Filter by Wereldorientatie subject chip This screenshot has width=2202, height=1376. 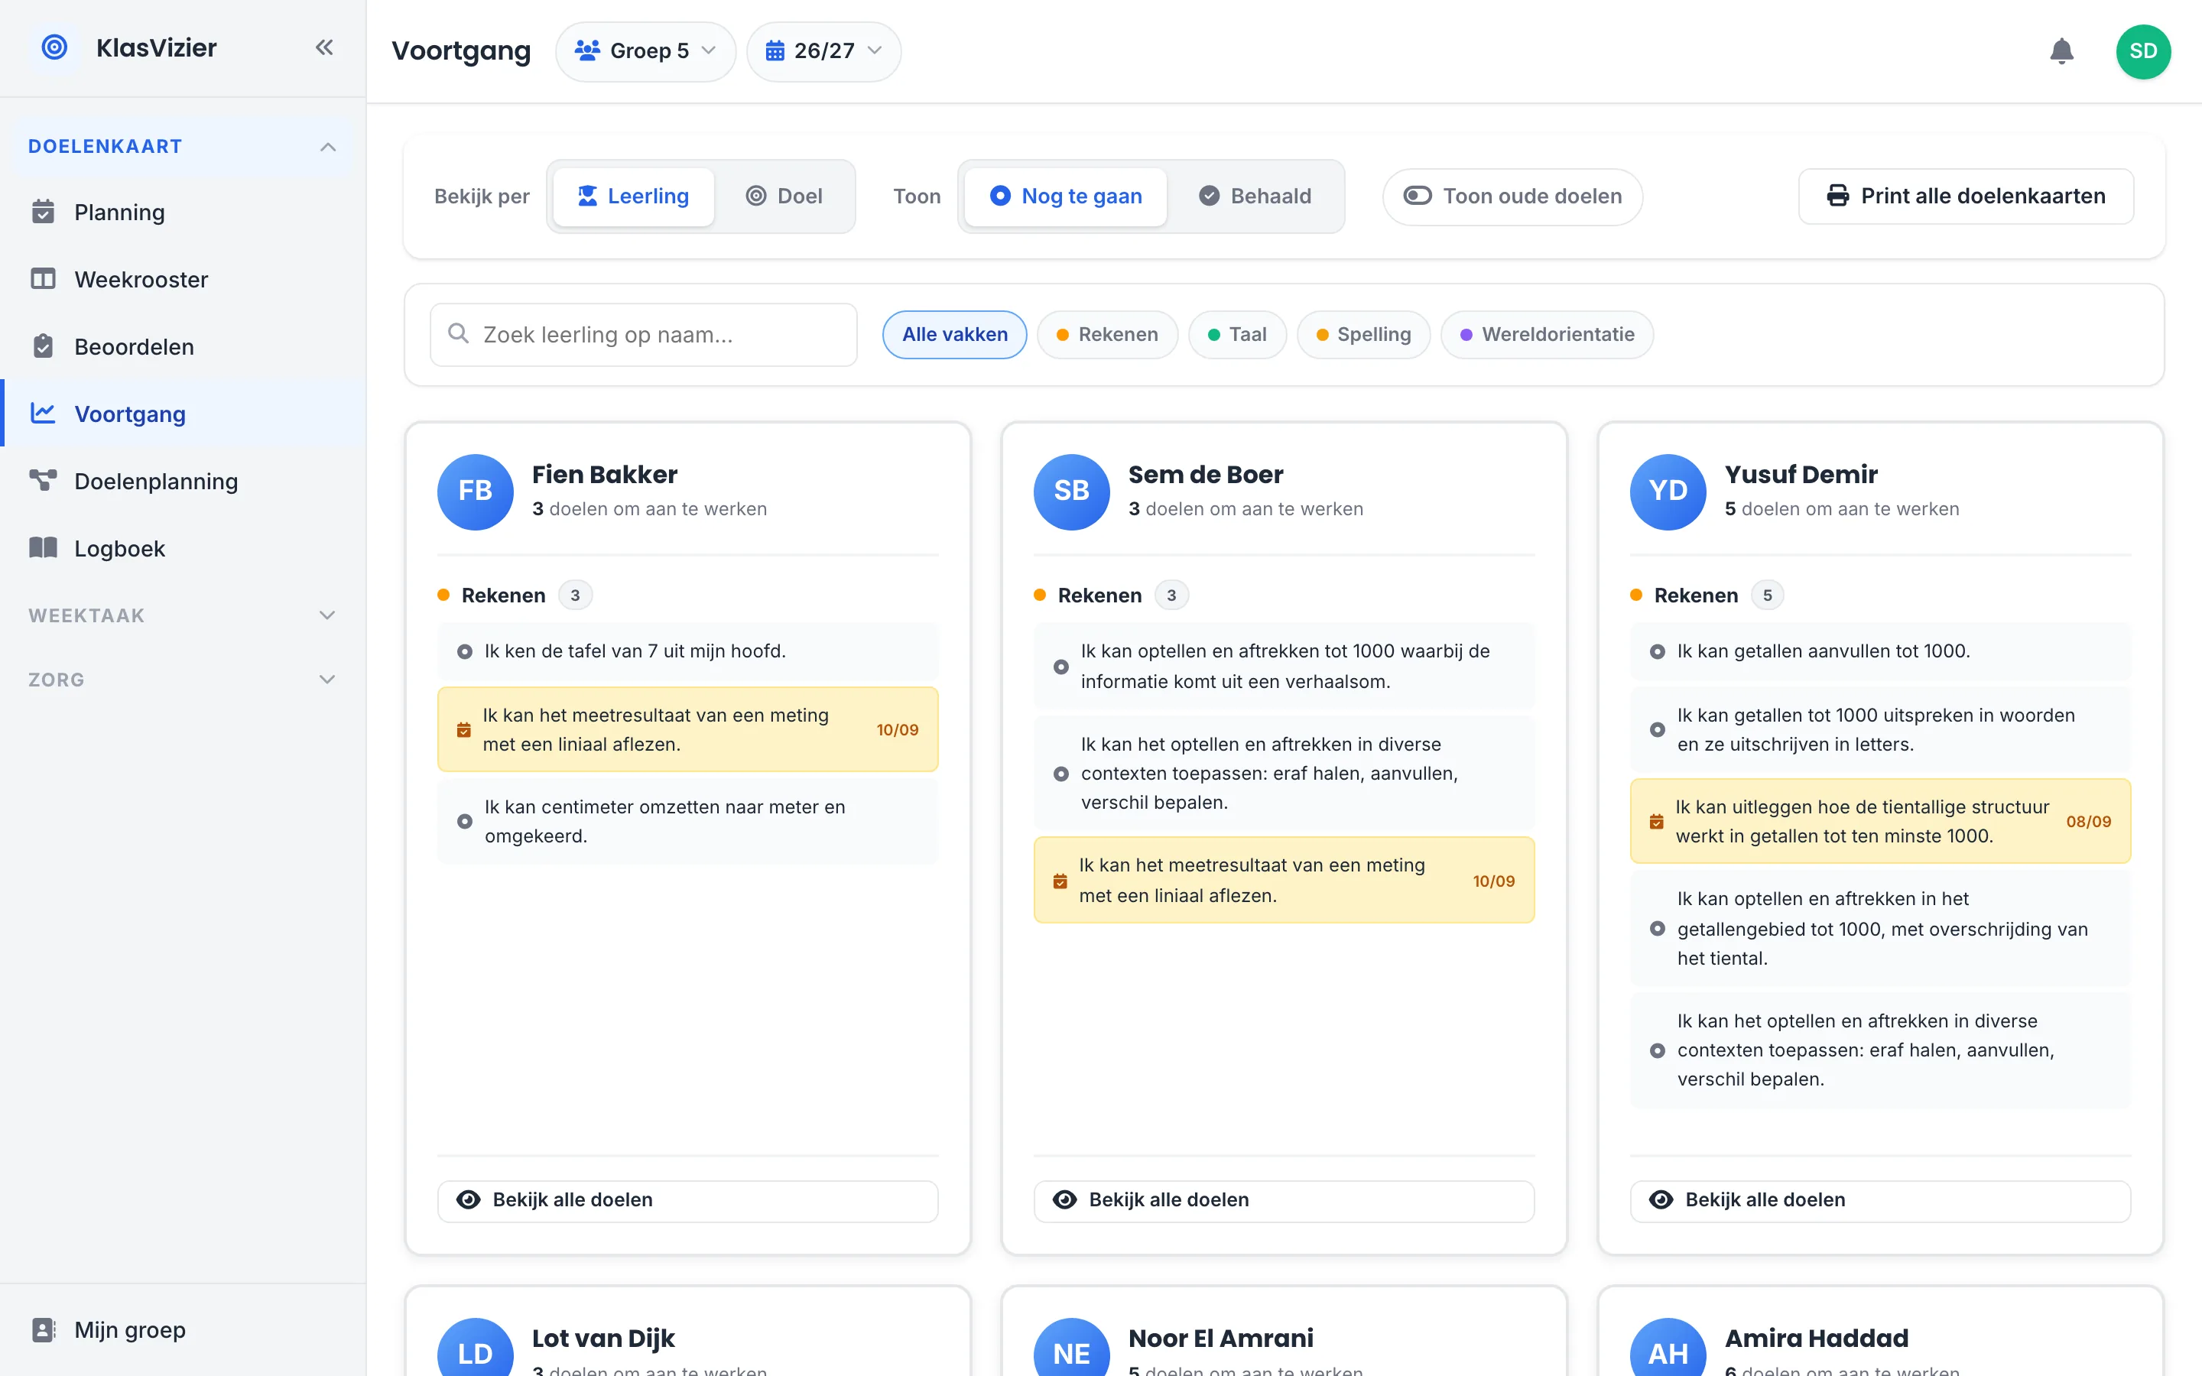pos(1547,334)
